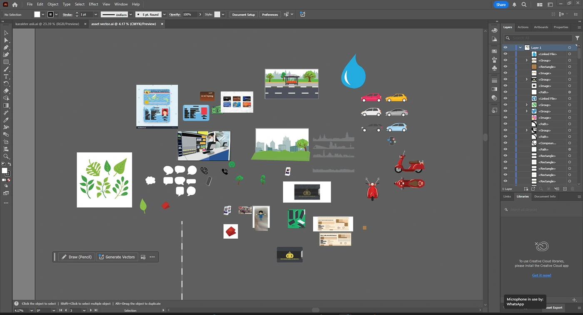The image size is (583, 315).
Task: Switch to the karakter asli.ai tab
Action: (x=47, y=24)
